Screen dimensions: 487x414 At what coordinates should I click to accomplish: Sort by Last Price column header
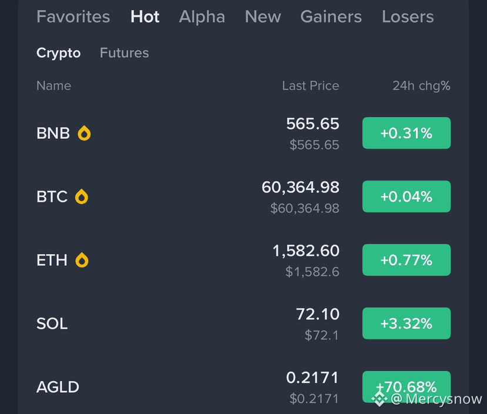[311, 85]
